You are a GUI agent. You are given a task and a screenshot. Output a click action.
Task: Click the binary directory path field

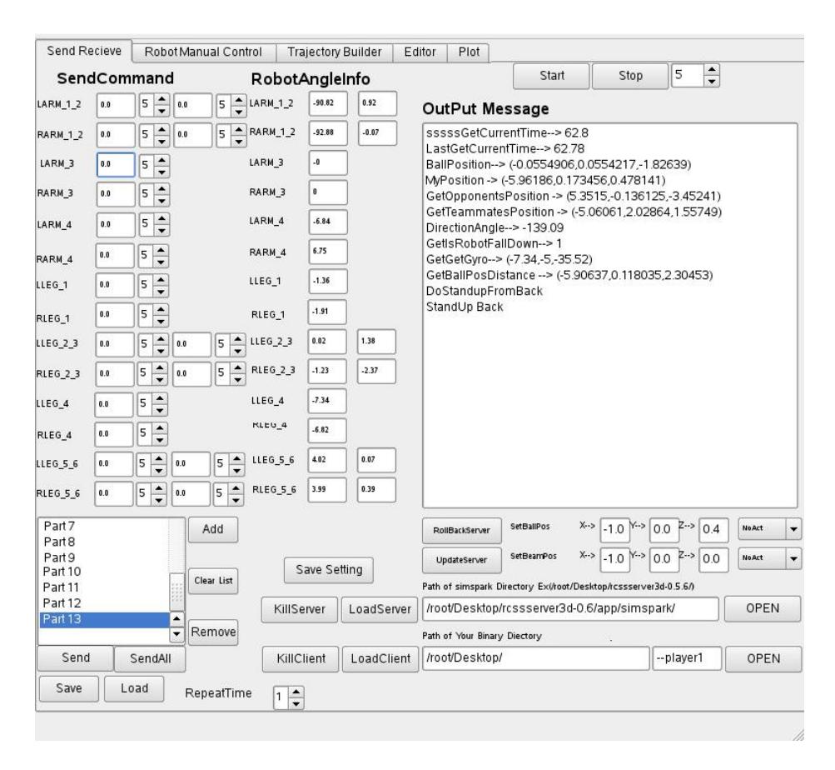point(536,658)
